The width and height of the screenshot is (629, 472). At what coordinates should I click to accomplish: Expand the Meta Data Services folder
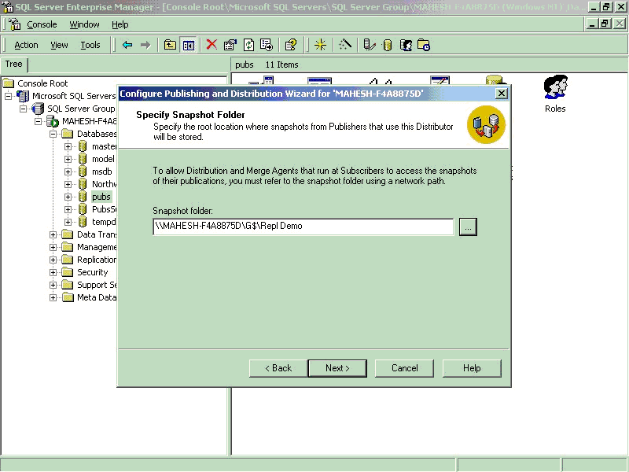tap(53, 298)
